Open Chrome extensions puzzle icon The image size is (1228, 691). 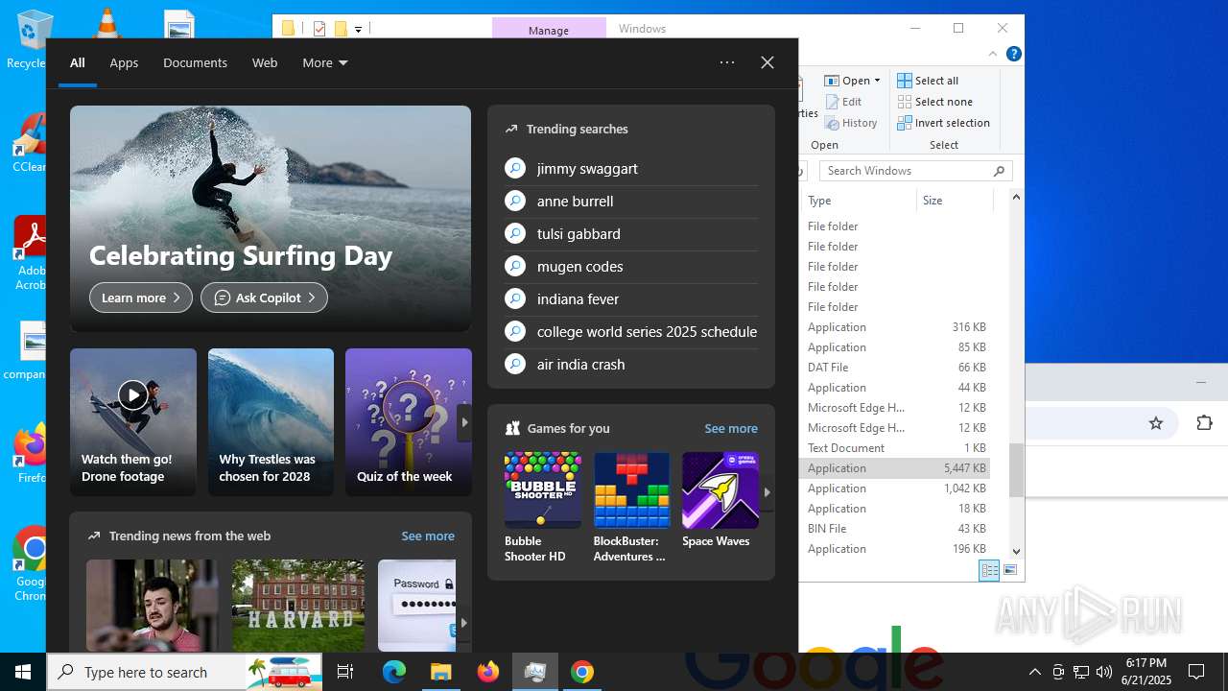[x=1204, y=423]
